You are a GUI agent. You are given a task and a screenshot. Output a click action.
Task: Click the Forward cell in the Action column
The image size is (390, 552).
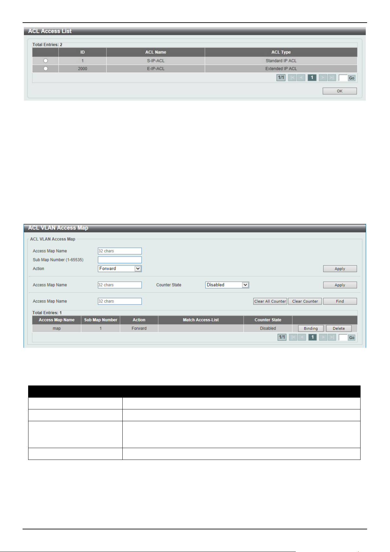pyautogui.click(x=139, y=328)
